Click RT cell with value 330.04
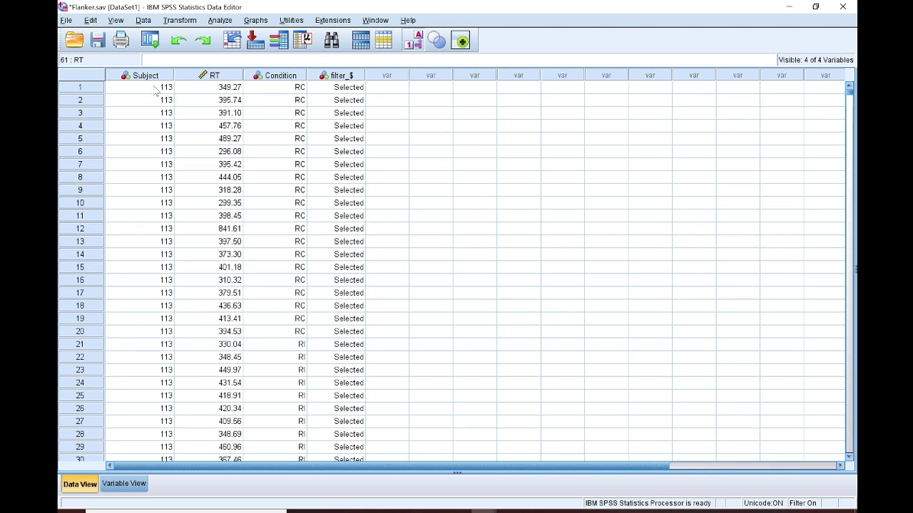 [x=208, y=344]
